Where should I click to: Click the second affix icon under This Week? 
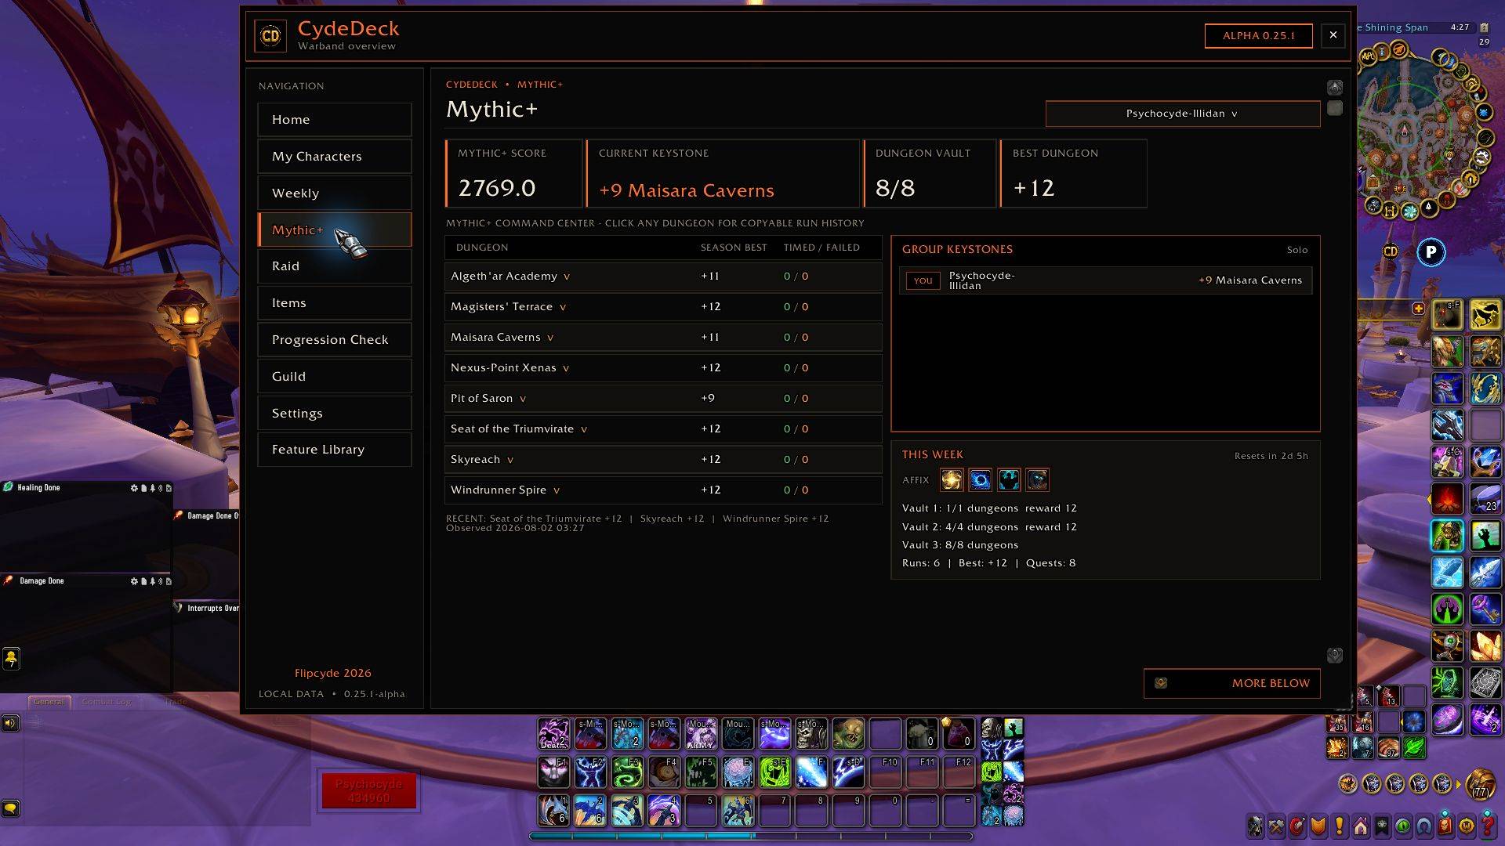(x=980, y=479)
